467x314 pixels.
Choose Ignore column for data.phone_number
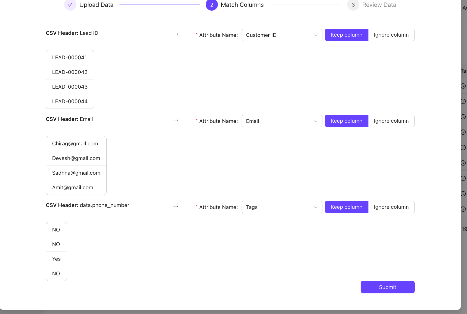[391, 207]
